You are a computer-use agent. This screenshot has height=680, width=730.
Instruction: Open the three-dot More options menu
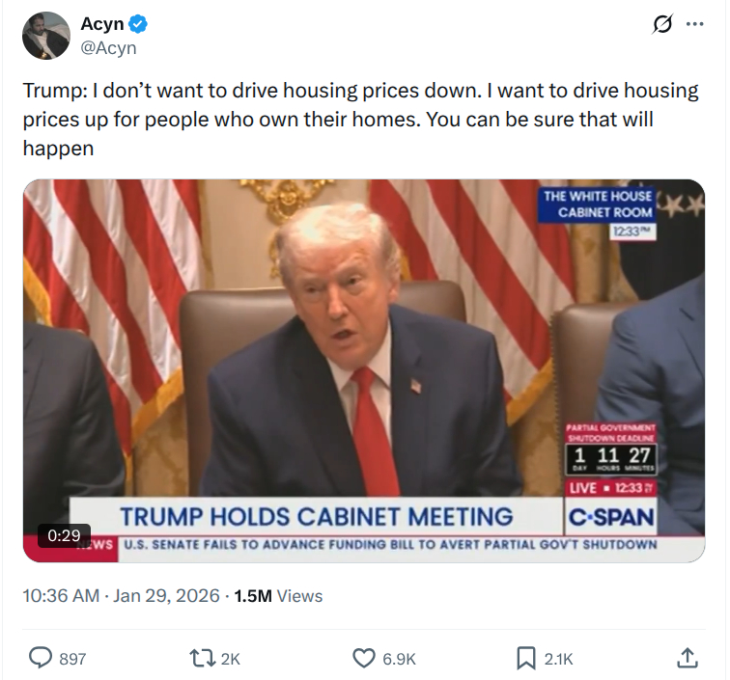click(694, 25)
